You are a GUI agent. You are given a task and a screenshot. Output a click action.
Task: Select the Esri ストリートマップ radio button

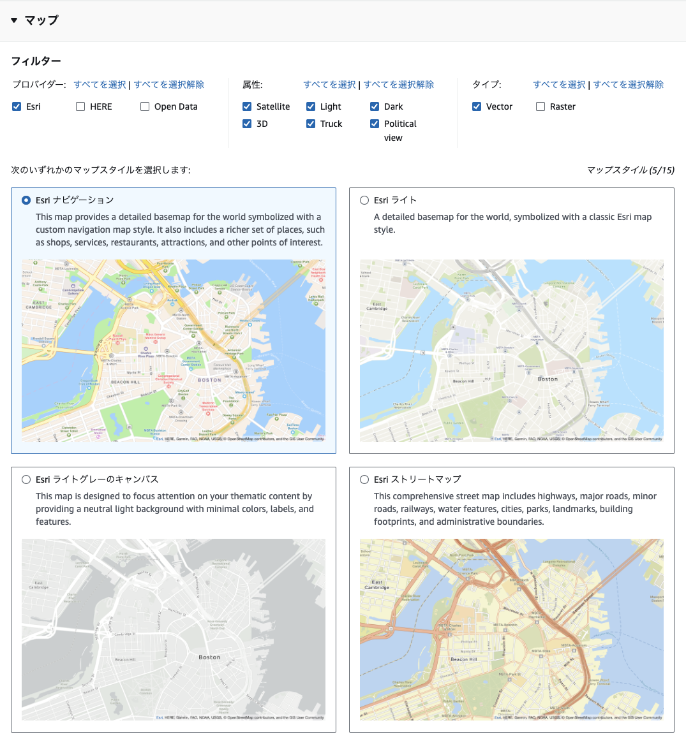[364, 479]
